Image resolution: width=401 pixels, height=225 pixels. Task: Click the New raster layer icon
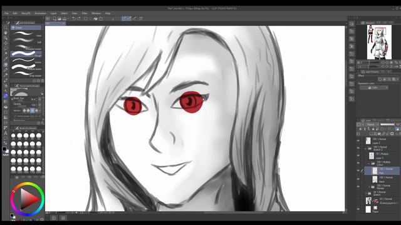pos(371,134)
